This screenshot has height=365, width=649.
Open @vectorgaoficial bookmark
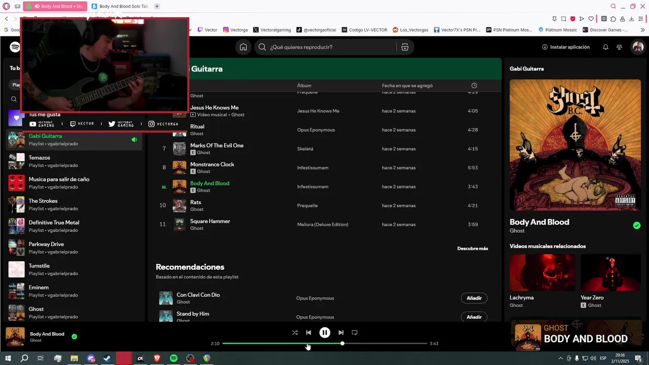coord(316,30)
